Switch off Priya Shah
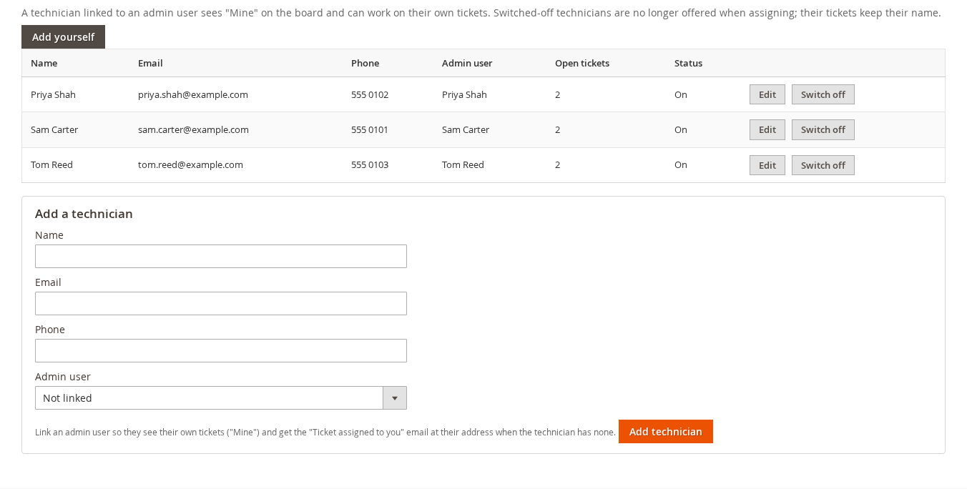Image resolution: width=967 pixels, height=489 pixels. coord(823,94)
